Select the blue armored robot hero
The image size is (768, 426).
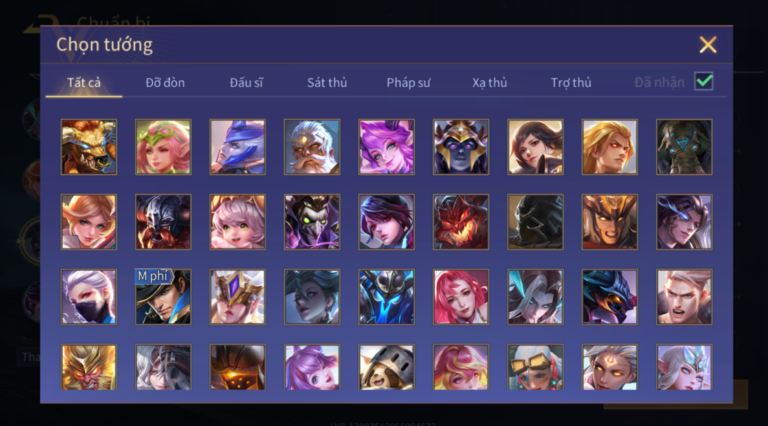click(386, 297)
